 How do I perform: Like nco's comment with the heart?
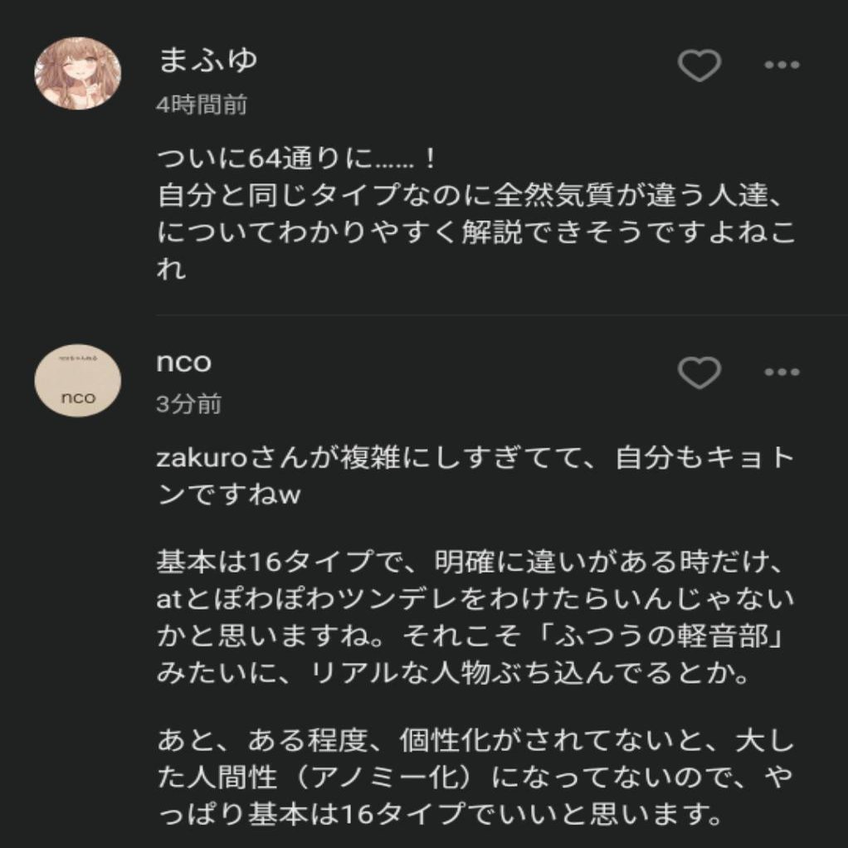point(699,373)
